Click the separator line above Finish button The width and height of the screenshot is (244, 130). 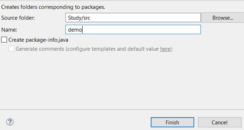click(x=122, y=110)
